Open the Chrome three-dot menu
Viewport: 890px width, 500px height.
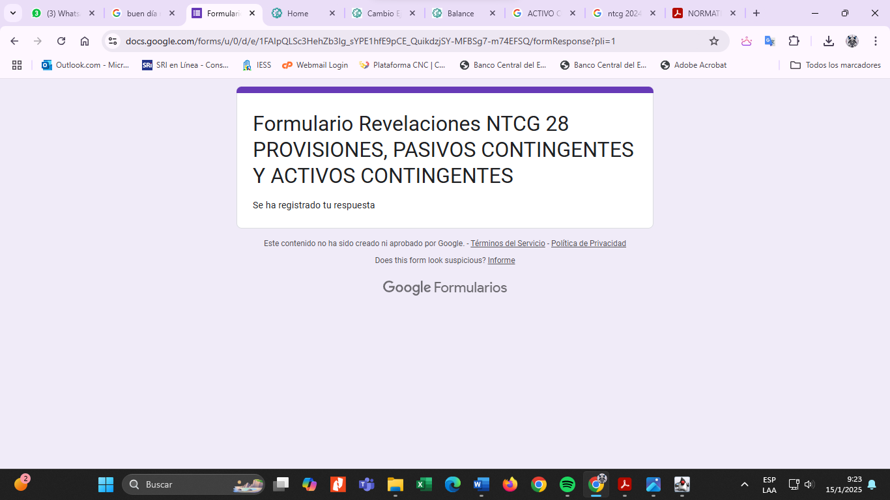pyautogui.click(x=876, y=41)
